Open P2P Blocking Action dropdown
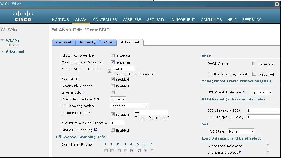The width and height of the screenshot is (281, 158). coord(129,106)
